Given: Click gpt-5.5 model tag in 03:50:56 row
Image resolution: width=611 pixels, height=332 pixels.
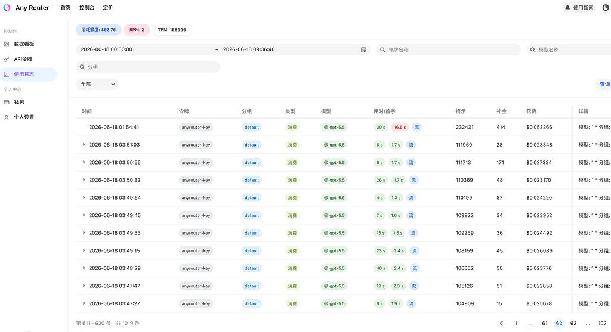Looking at the screenshot, I should (334, 162).
